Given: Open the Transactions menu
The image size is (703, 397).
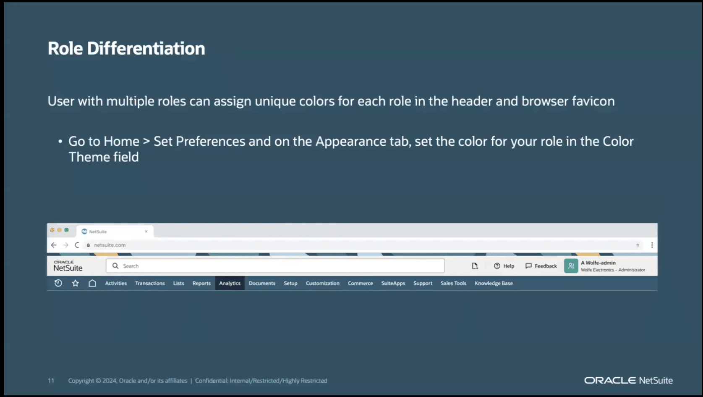Looking at the screenshot, I should pos(150,283).
